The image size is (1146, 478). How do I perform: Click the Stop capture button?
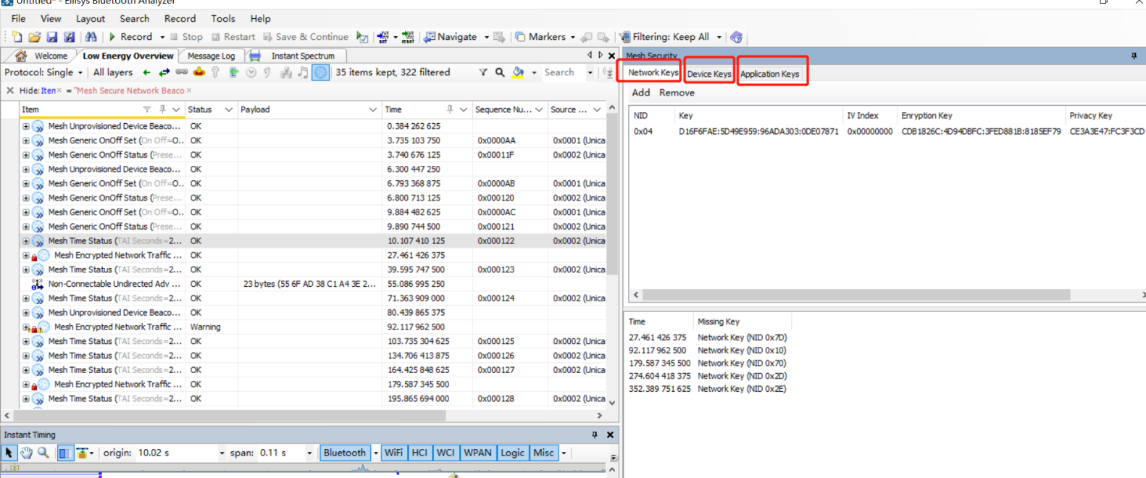(x=186, y=37)
